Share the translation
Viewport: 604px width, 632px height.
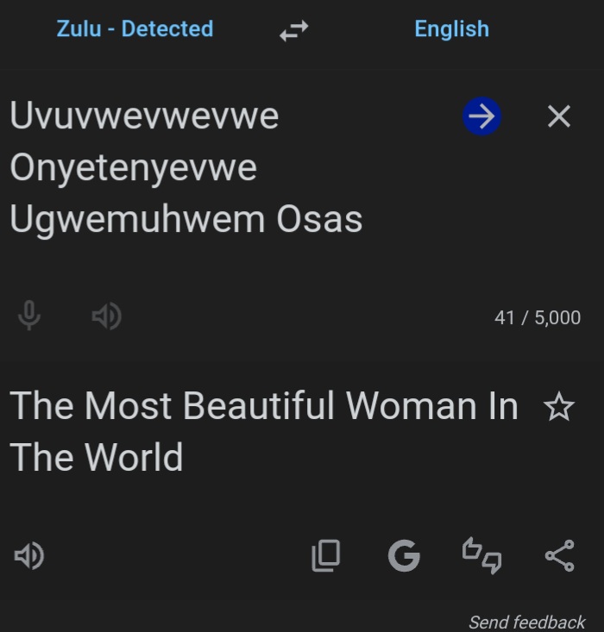pos(559,556)
